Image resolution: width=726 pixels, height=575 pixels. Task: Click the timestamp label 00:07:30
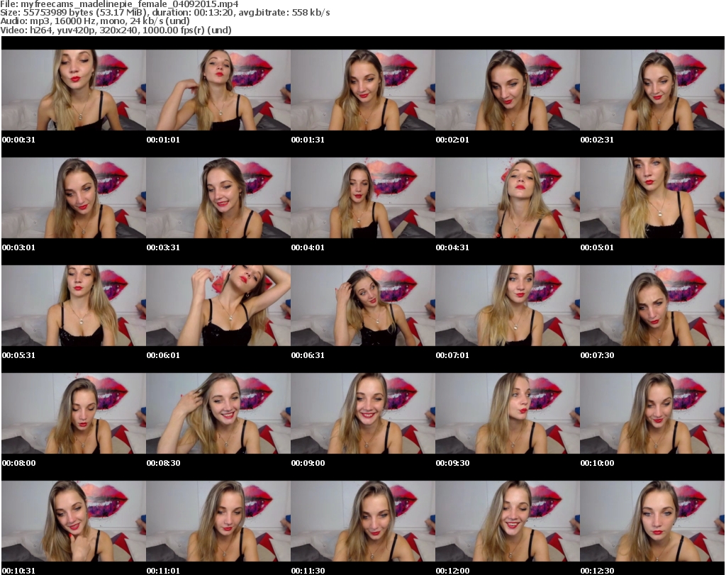pyautogui.click(x=597, y=355)
